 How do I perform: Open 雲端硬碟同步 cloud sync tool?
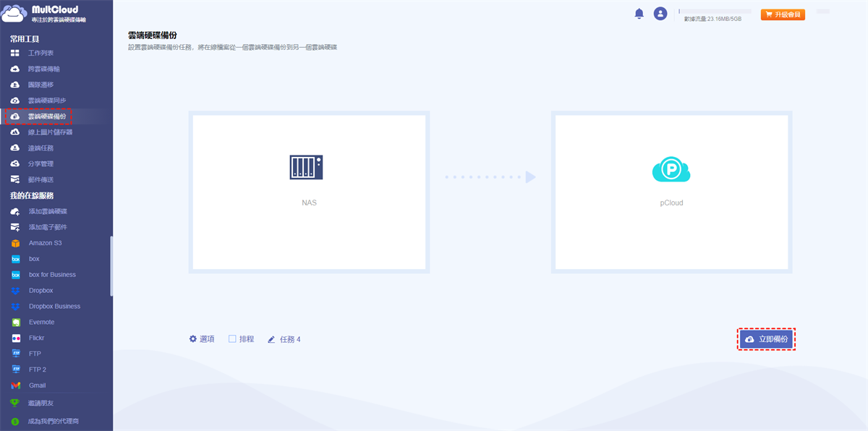click(47, 101)
